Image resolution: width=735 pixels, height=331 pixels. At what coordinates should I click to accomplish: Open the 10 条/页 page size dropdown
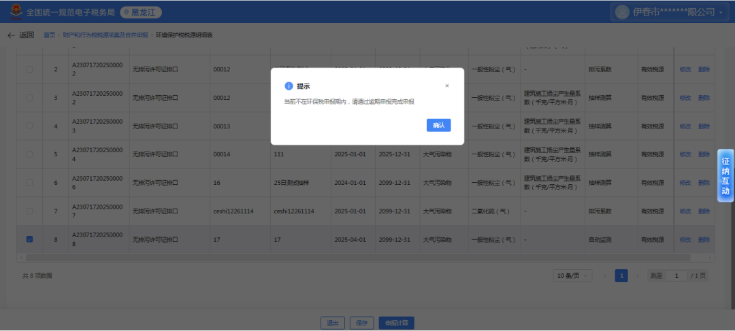tap(572, 276)
